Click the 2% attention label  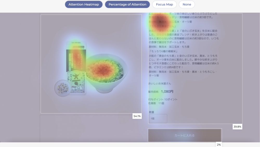click(x=219, y=145)
